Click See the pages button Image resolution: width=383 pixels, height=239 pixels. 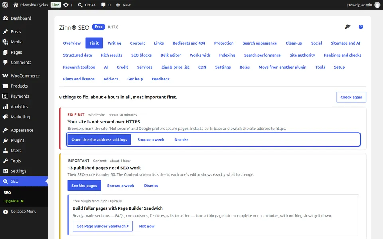(x=84, y=186)
